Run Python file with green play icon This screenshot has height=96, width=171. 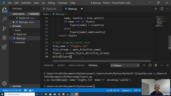(156, 9)
